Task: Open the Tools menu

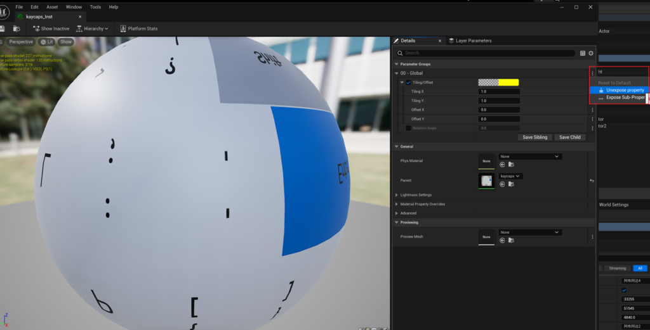Action: (95, 7)
